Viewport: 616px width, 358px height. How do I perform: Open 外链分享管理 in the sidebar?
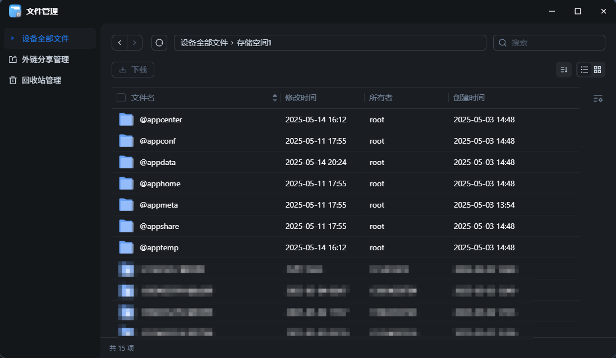(45, 59)
